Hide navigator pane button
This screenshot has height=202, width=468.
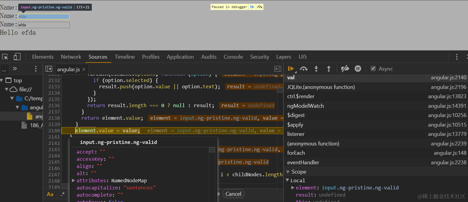point(49,69)
